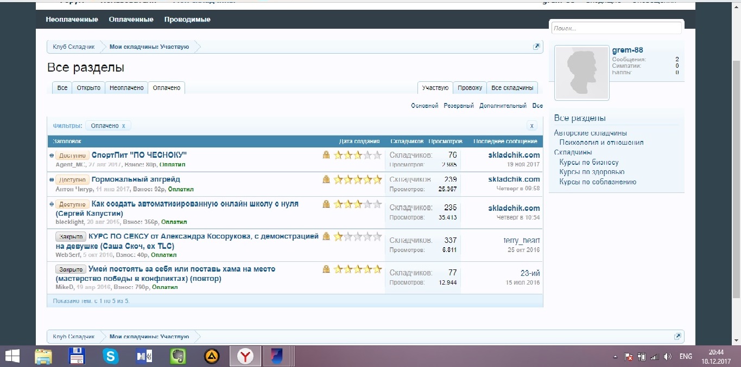Remove the Оплачено filter chip
The height and width of the screenshot is (367, 741).
(x=124, y=126)
